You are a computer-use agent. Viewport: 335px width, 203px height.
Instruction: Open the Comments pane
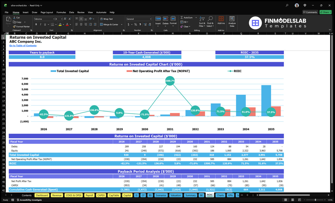tap(310, 12)
